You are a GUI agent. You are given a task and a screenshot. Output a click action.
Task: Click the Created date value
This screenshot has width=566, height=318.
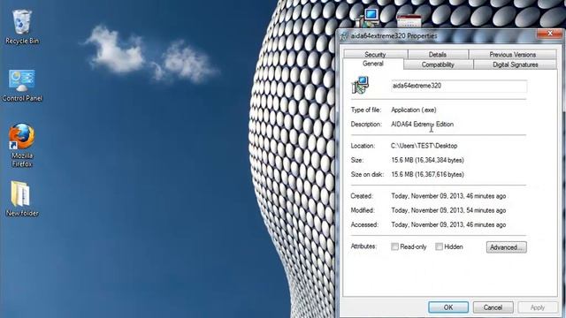(448, 196)
